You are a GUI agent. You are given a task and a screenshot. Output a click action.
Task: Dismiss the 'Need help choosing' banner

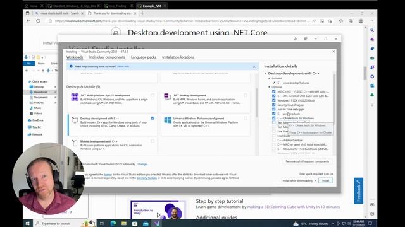pyautogui.click(x=254, y=67)
